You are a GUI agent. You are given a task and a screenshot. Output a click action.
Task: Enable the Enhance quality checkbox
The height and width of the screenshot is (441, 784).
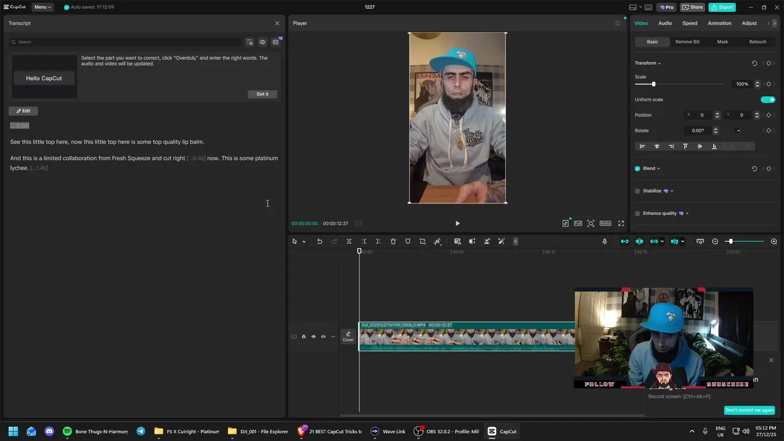coord(638,213)
